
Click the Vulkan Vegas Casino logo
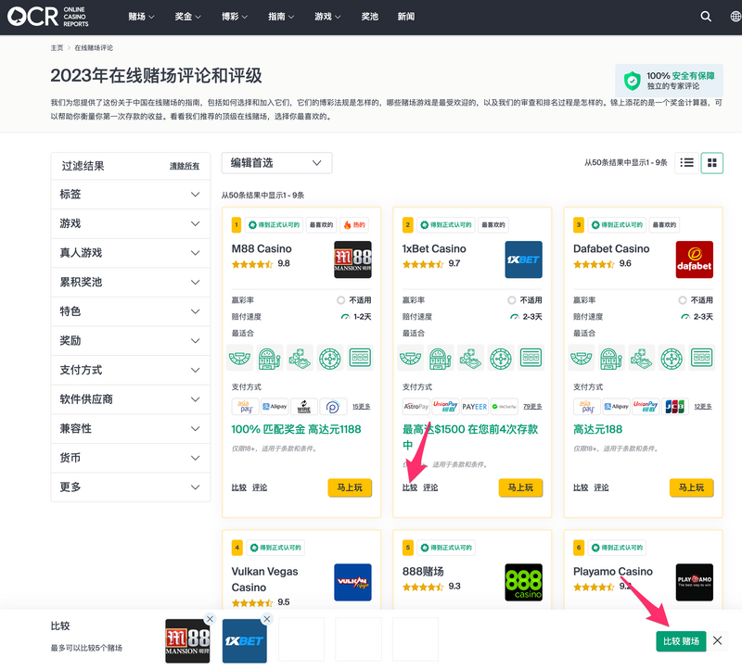[x=352, y=582]
